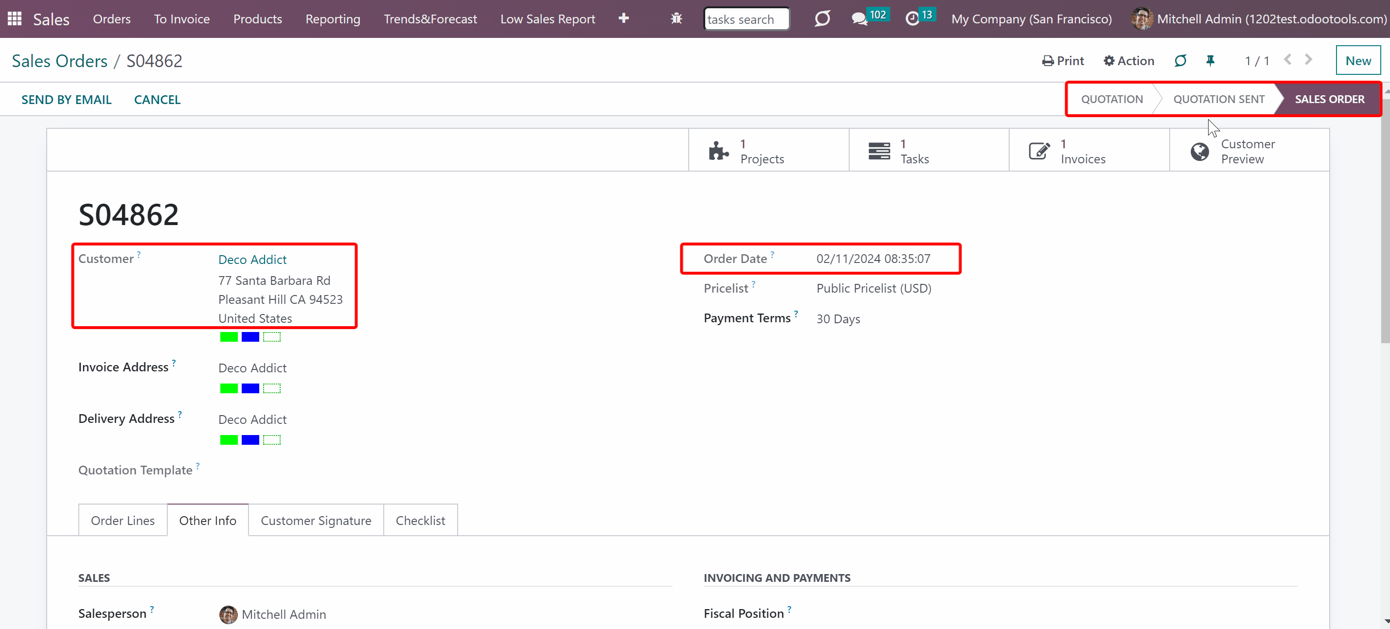
Task: Go to next record arrow
Action: tap(1308, 60)
